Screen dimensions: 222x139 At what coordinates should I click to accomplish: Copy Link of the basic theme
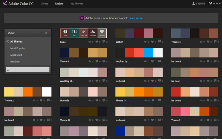click(x=84, y=33)
